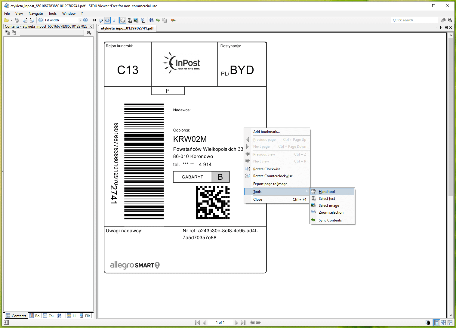456x328 pixels.
Task: Click contents panel search binoculars icon
Action: point(89,32)
